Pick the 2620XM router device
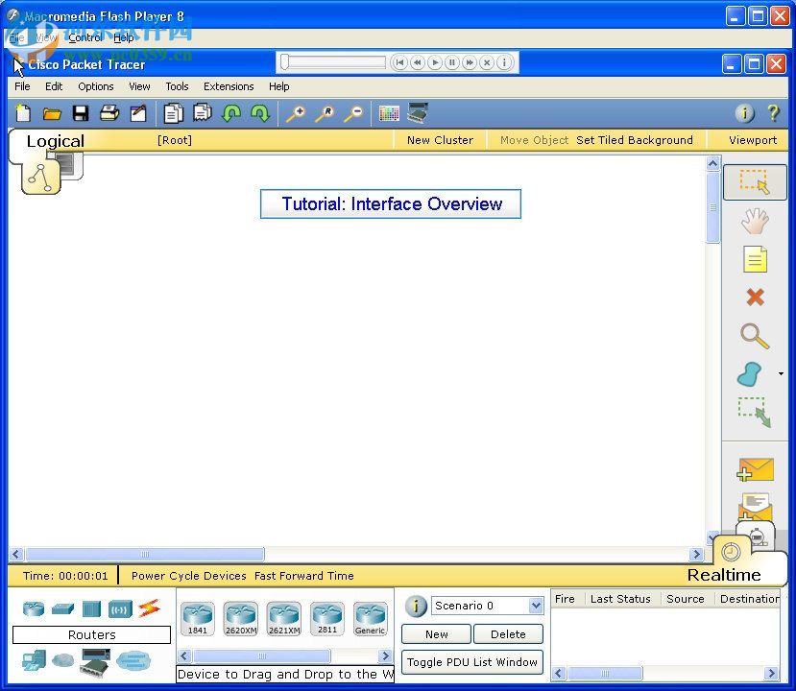Image resolution: width=796 pixels, height=691 pixels. (x=241, y=618)
